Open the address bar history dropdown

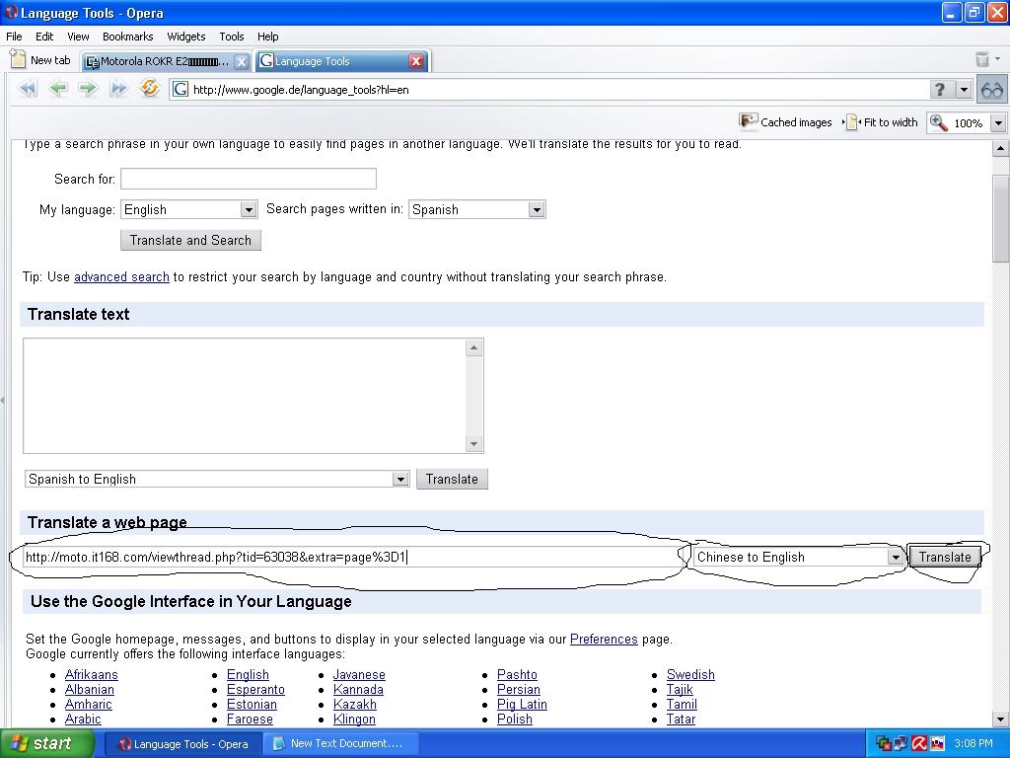[x=964, y=90]
